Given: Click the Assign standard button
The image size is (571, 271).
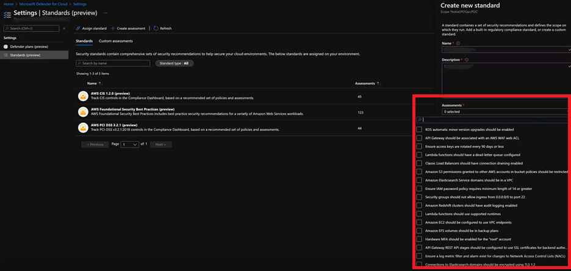Looking at the screenshot, I should (x=91, y=29).
